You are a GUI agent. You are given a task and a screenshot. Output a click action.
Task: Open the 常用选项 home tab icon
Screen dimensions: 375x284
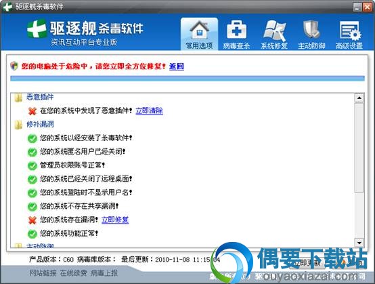click(199, 30)
